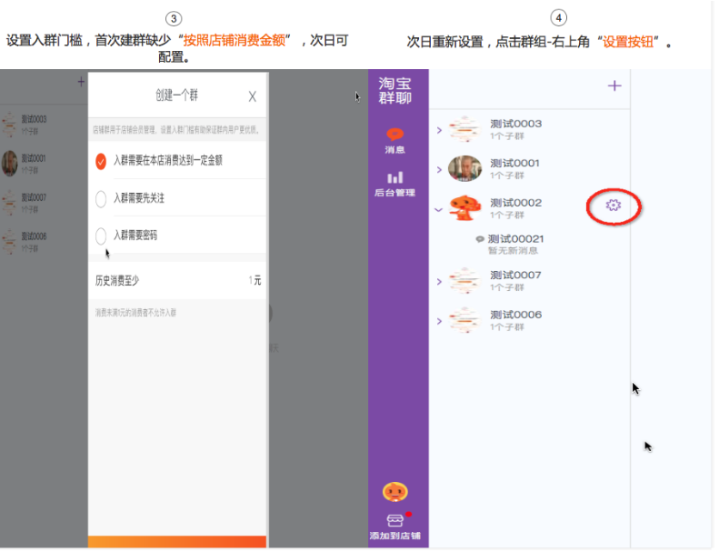Image resolution: width=719 pixels, height=552 pixels.
Task: Select 入群需要密码 radio option
Action: tap(101, 236)
